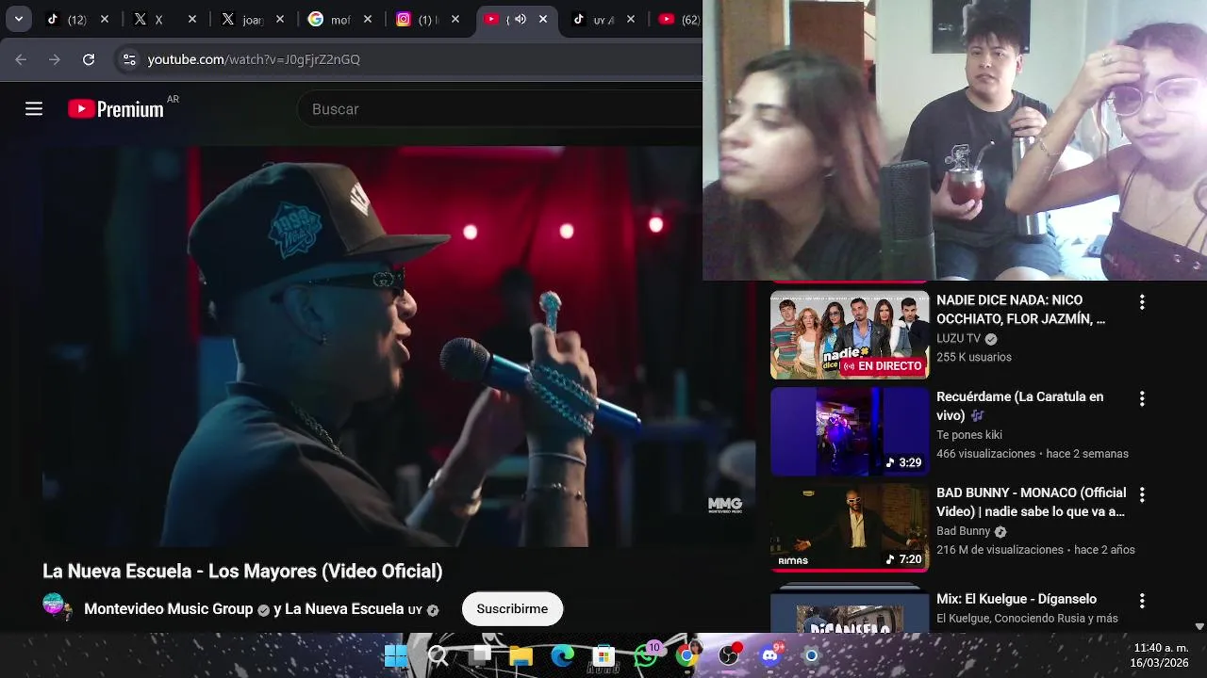The width and height of the screenshot is (1207, 678).
Task: Open Mix El Kuelgue Díganselo thumbnail
Action: [850, 608]
